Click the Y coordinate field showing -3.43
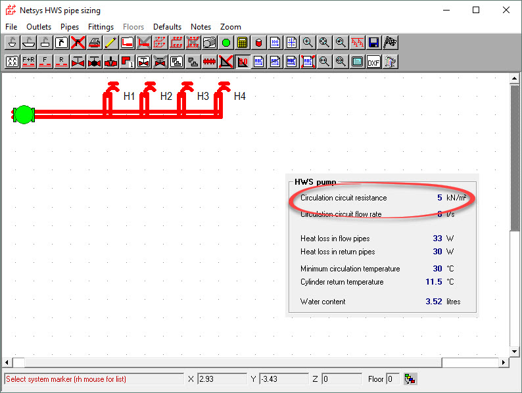This screenshot has width=522, height=393. [284, 379]
